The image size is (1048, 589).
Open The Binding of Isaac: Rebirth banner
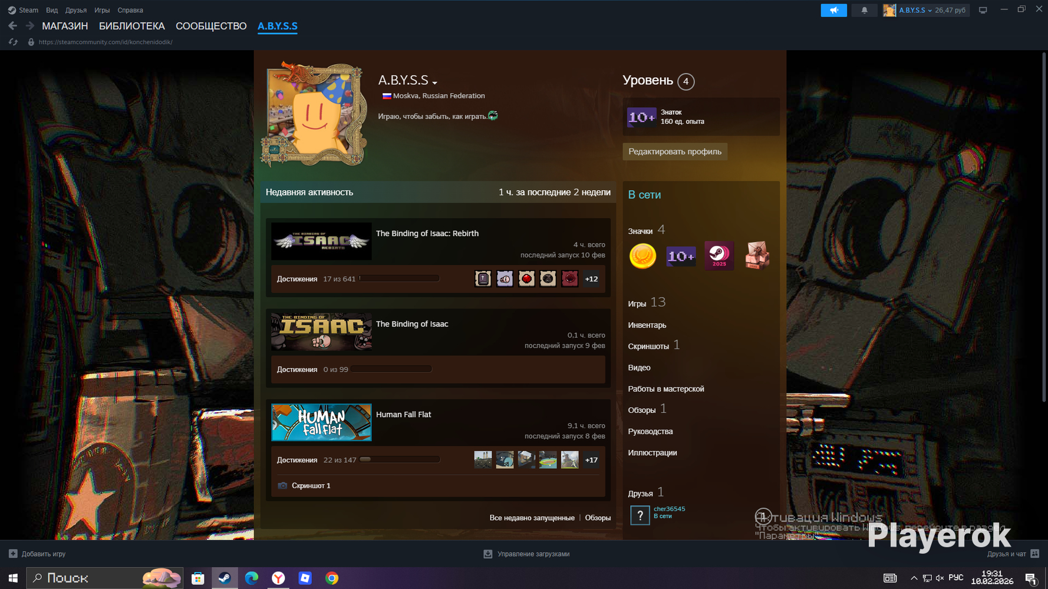[321, 241]
